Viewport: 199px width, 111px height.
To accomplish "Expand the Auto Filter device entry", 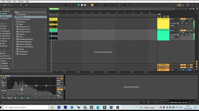I will [15, 14].
